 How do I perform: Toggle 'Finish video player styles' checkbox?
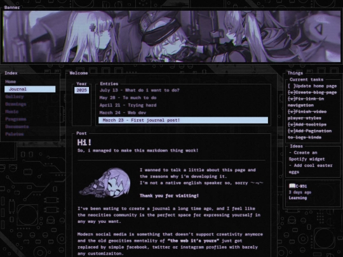click(292, 112)
